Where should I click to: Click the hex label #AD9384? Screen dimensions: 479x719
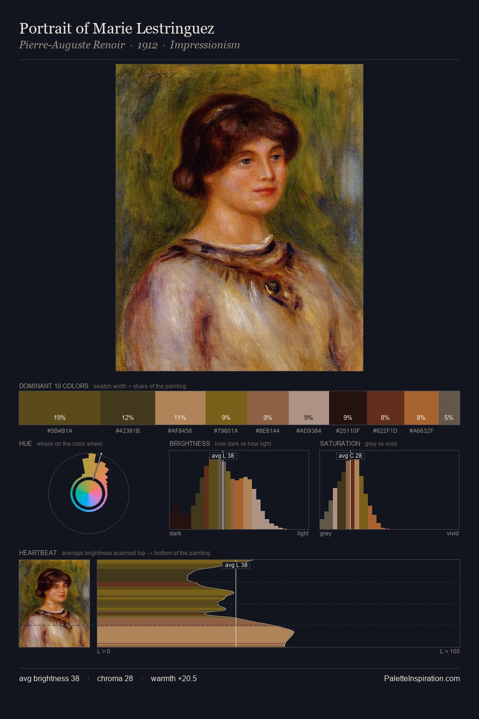[x=309, y=431]
